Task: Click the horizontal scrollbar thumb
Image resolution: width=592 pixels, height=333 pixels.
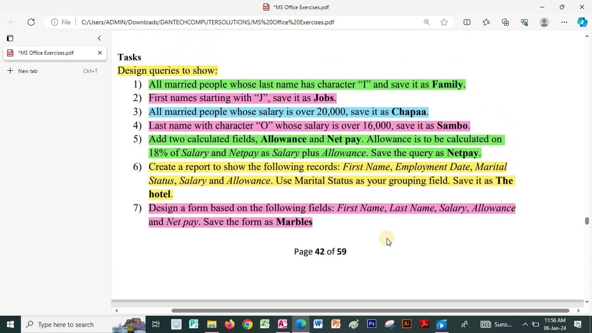Action: (370, 311)
